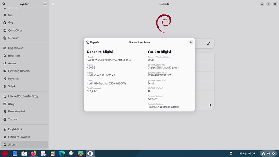The width and height of the screenshot is (279, 157).
Task: Expand the chevron row in Hakkında page
Action: [210, 105]
